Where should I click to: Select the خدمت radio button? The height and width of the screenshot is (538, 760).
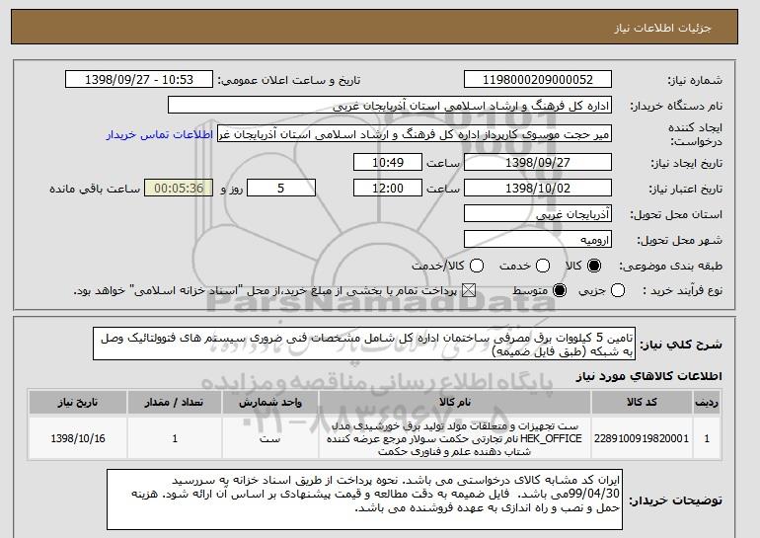[543, 266]
